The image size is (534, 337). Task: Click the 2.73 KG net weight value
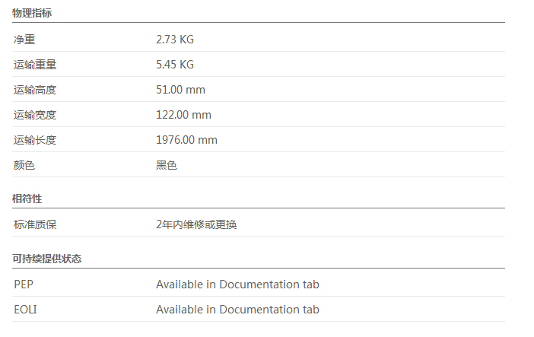(x=175, y=40)
